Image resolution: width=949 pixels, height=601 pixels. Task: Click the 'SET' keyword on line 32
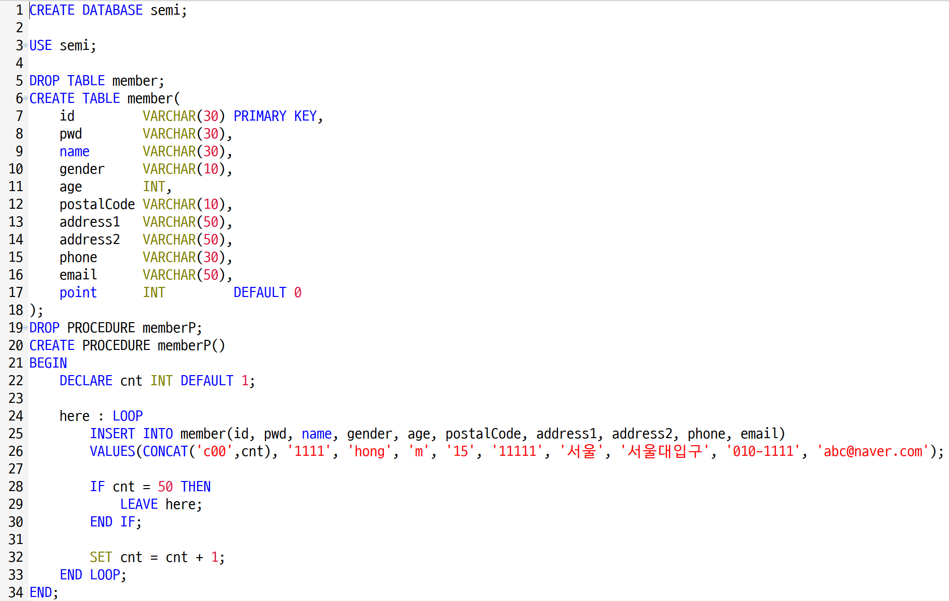click(x=101, y=557)
